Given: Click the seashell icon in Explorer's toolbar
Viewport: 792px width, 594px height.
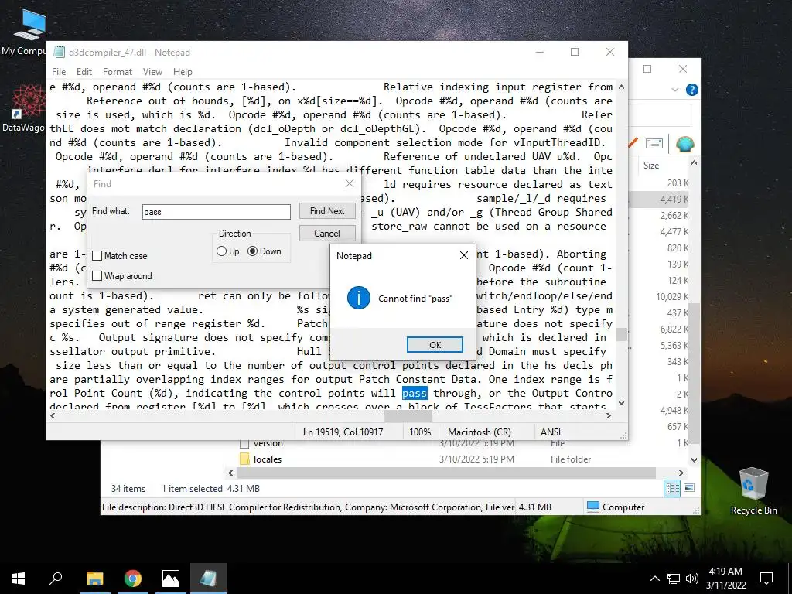Looking at the screenshot, I should 685,143.
